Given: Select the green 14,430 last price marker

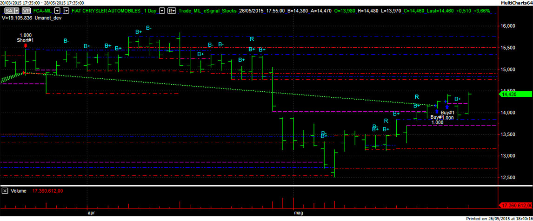Looking at the screenshot, I should click(515, 95).
